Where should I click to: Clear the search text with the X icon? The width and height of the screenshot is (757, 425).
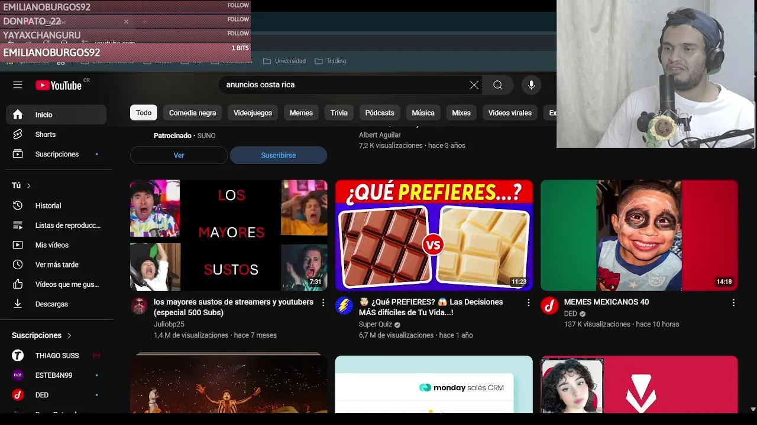474,85
